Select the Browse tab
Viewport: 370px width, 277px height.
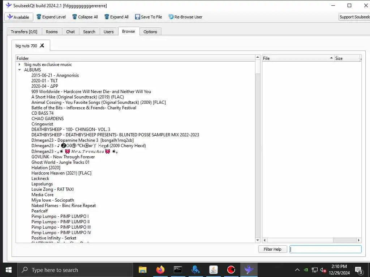[129, 31]
